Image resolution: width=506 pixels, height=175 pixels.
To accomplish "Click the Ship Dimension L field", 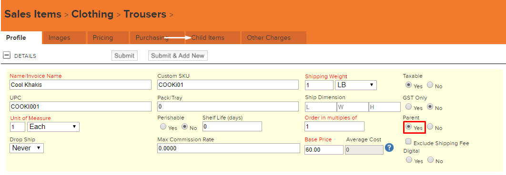I will pyautogui.click(x=321, y=107).
